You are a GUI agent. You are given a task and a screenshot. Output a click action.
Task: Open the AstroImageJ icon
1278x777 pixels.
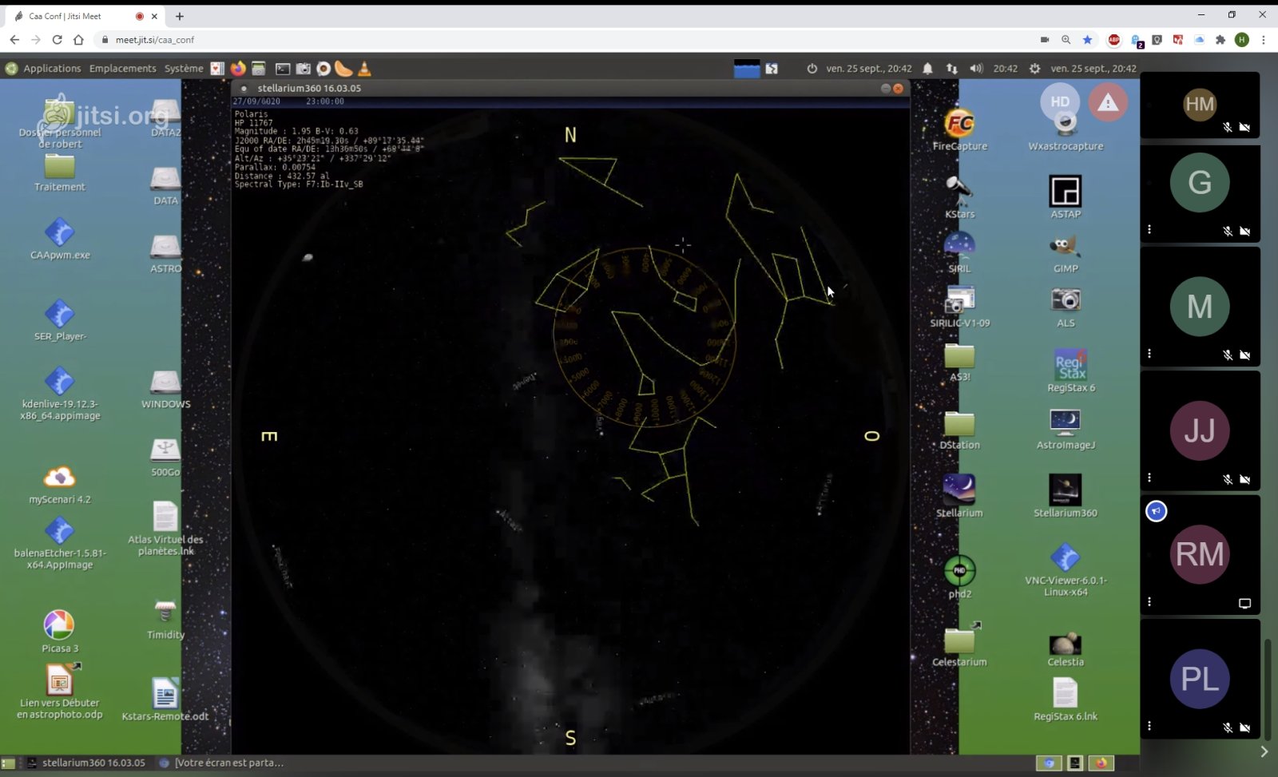tap(1066, 422)
